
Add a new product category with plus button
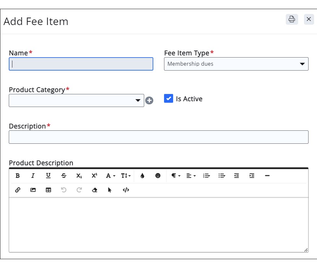point(149,100)
